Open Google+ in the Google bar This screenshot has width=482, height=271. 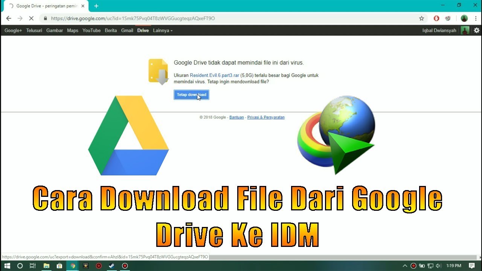[13, 30]
